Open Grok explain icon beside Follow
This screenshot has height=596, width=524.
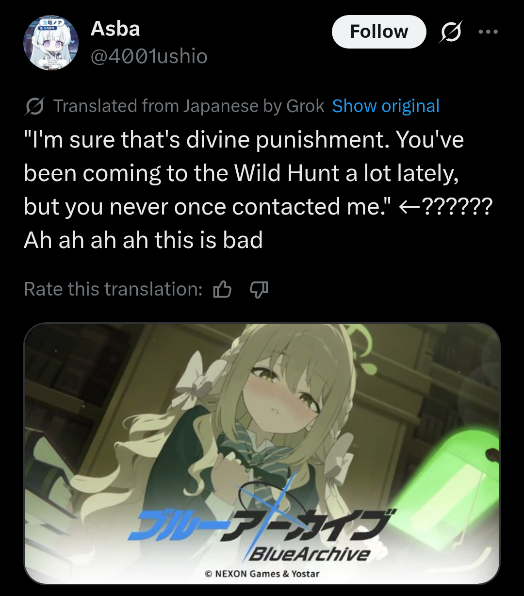(451, 32)
